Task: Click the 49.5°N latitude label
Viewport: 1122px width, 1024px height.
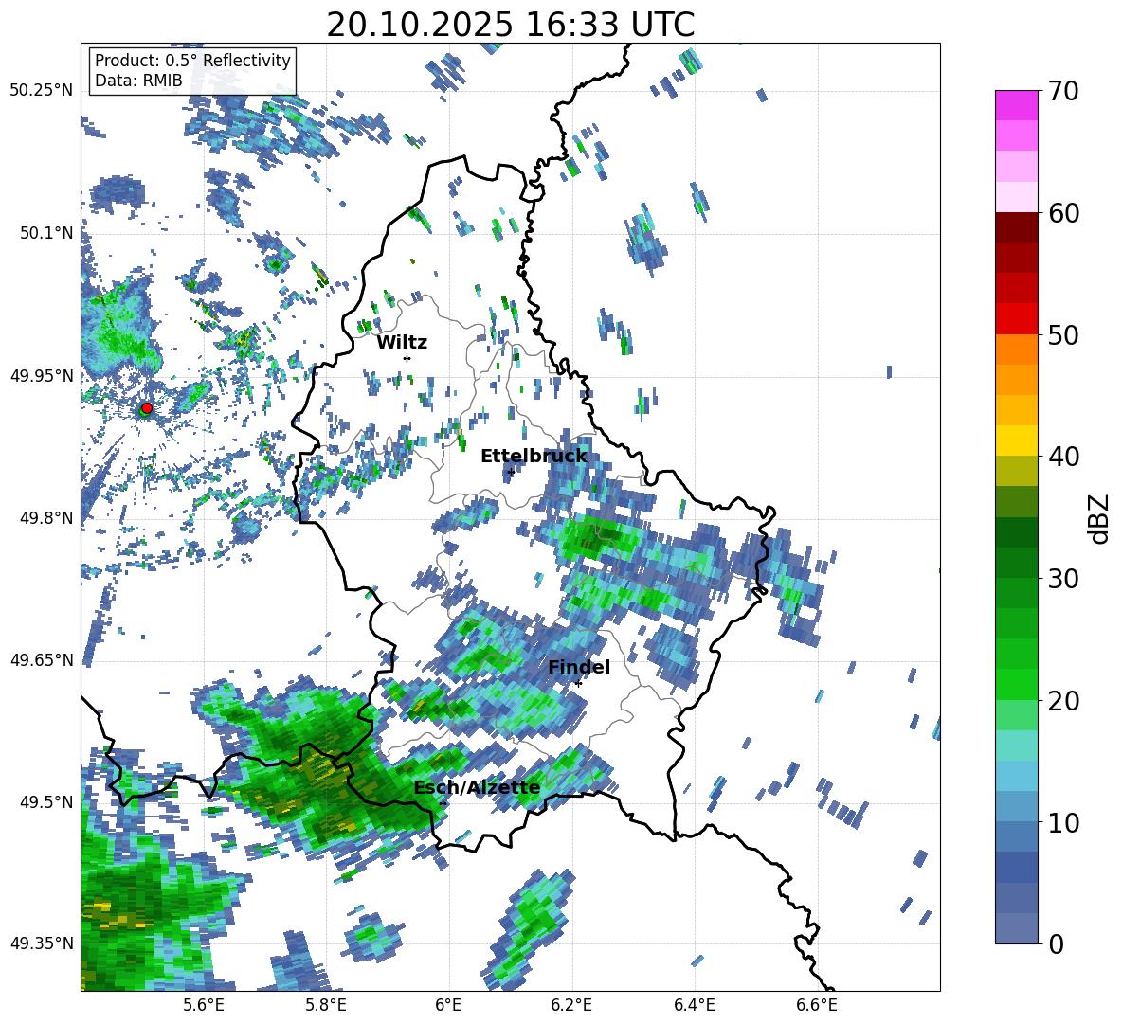Action: (x=46, y=800)
